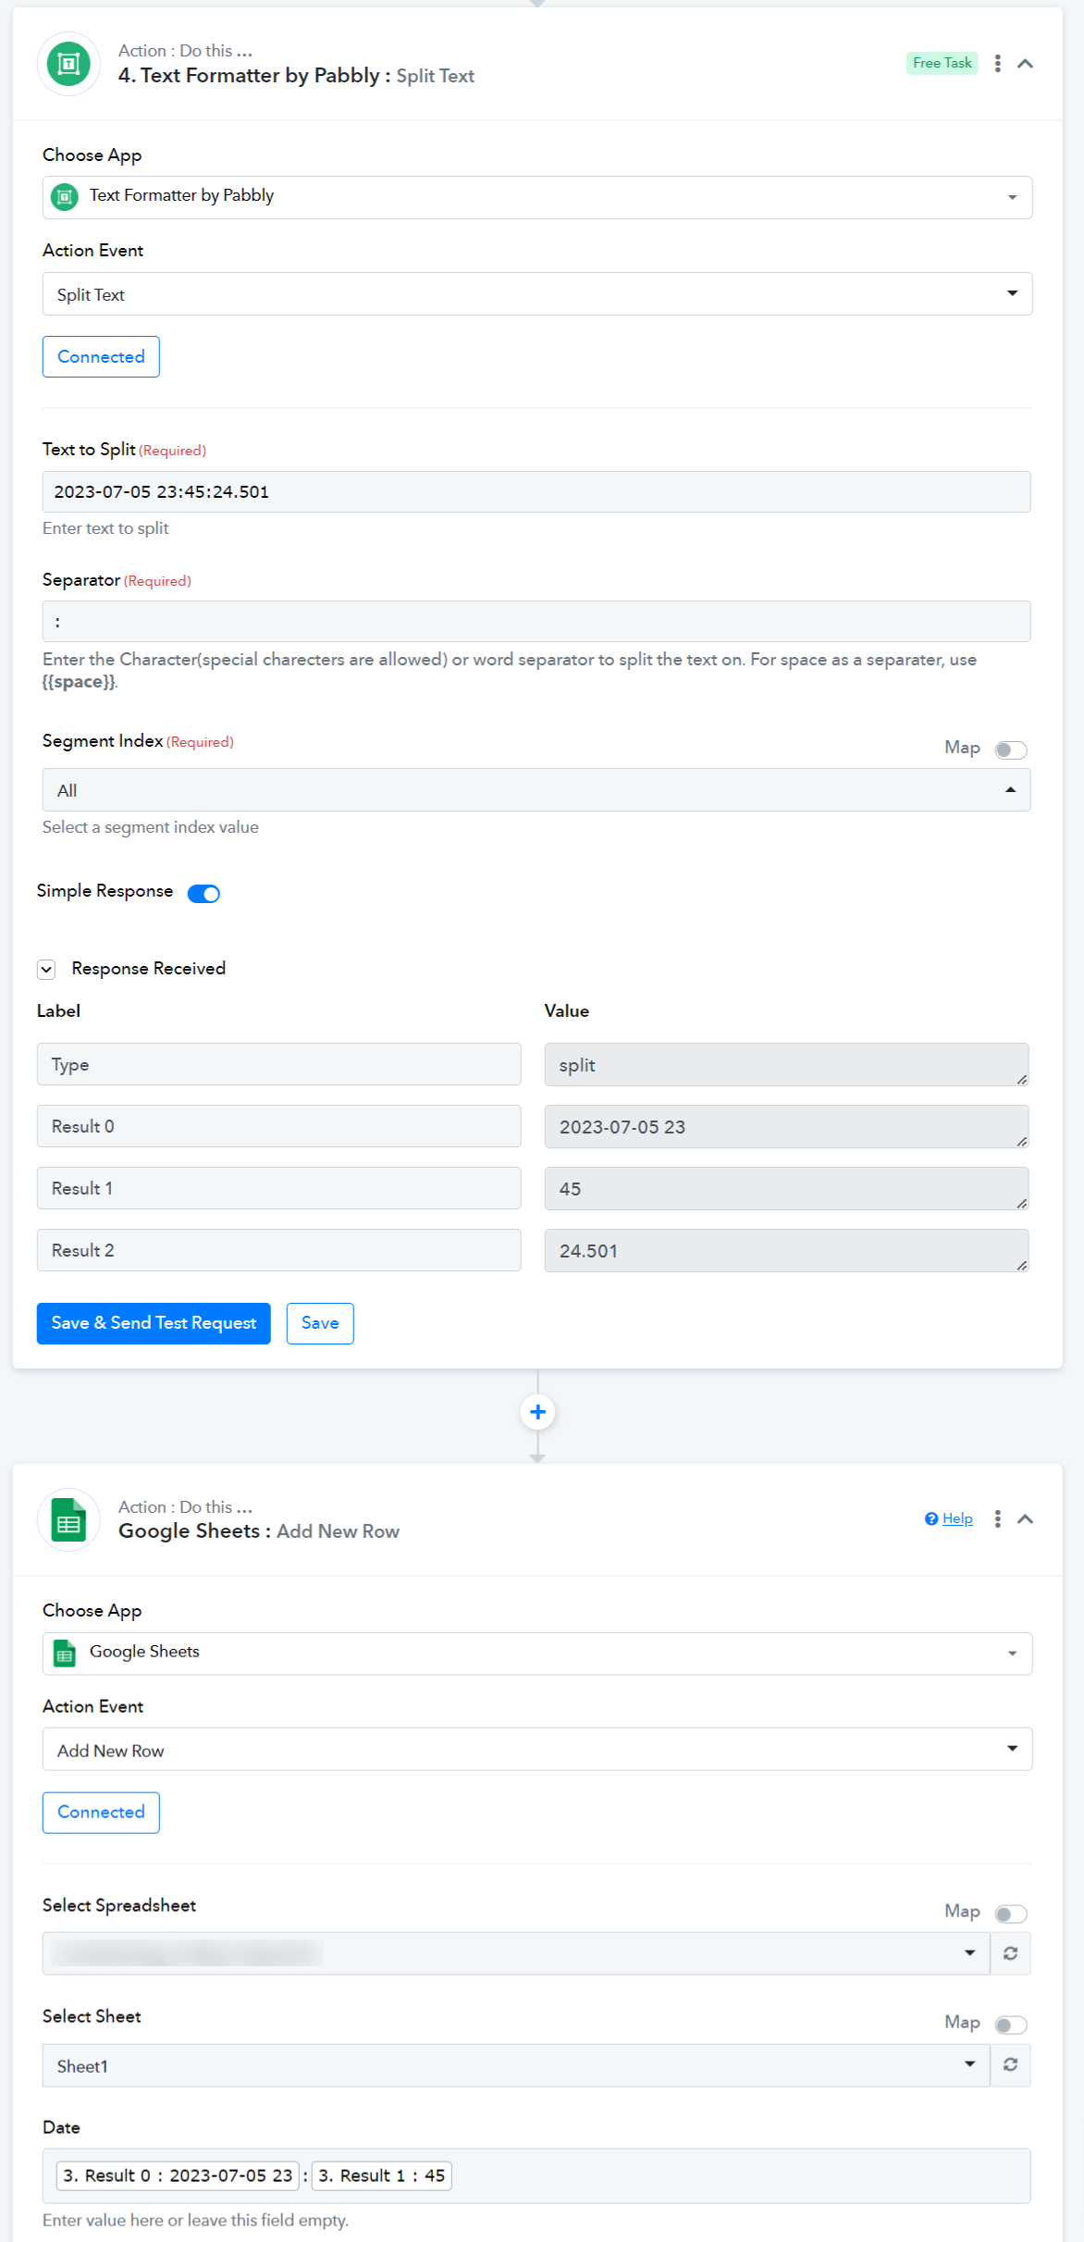Image resolution: width=1084 pixels, height=2242 pixels.
Task: Open the Split Text action event dropdown
Action: click(x=536, y=294)
